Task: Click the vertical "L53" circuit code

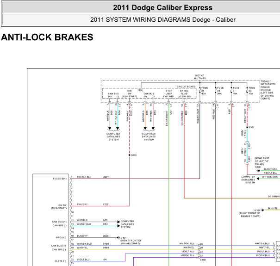Action: (x=171, y=113)
